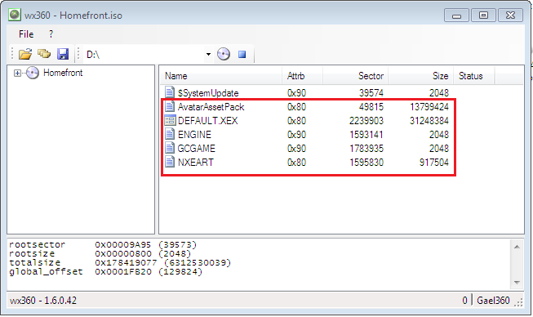Click log panel scrollbar down arrow

tap(517, 283)
